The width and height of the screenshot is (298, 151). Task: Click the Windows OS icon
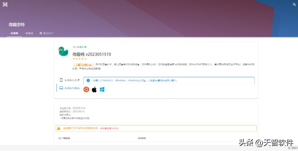102,89
